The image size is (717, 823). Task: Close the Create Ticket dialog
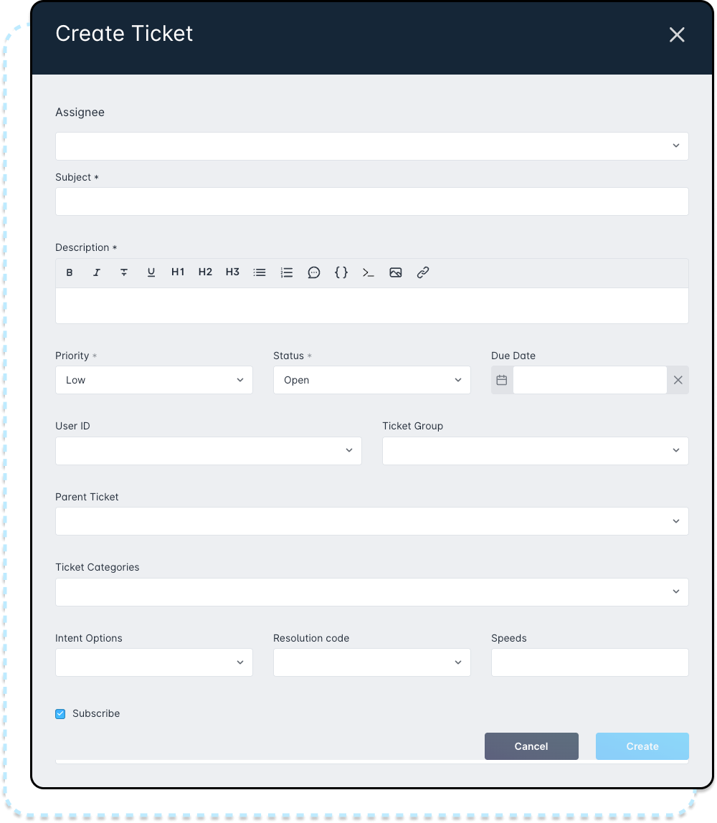677,34
